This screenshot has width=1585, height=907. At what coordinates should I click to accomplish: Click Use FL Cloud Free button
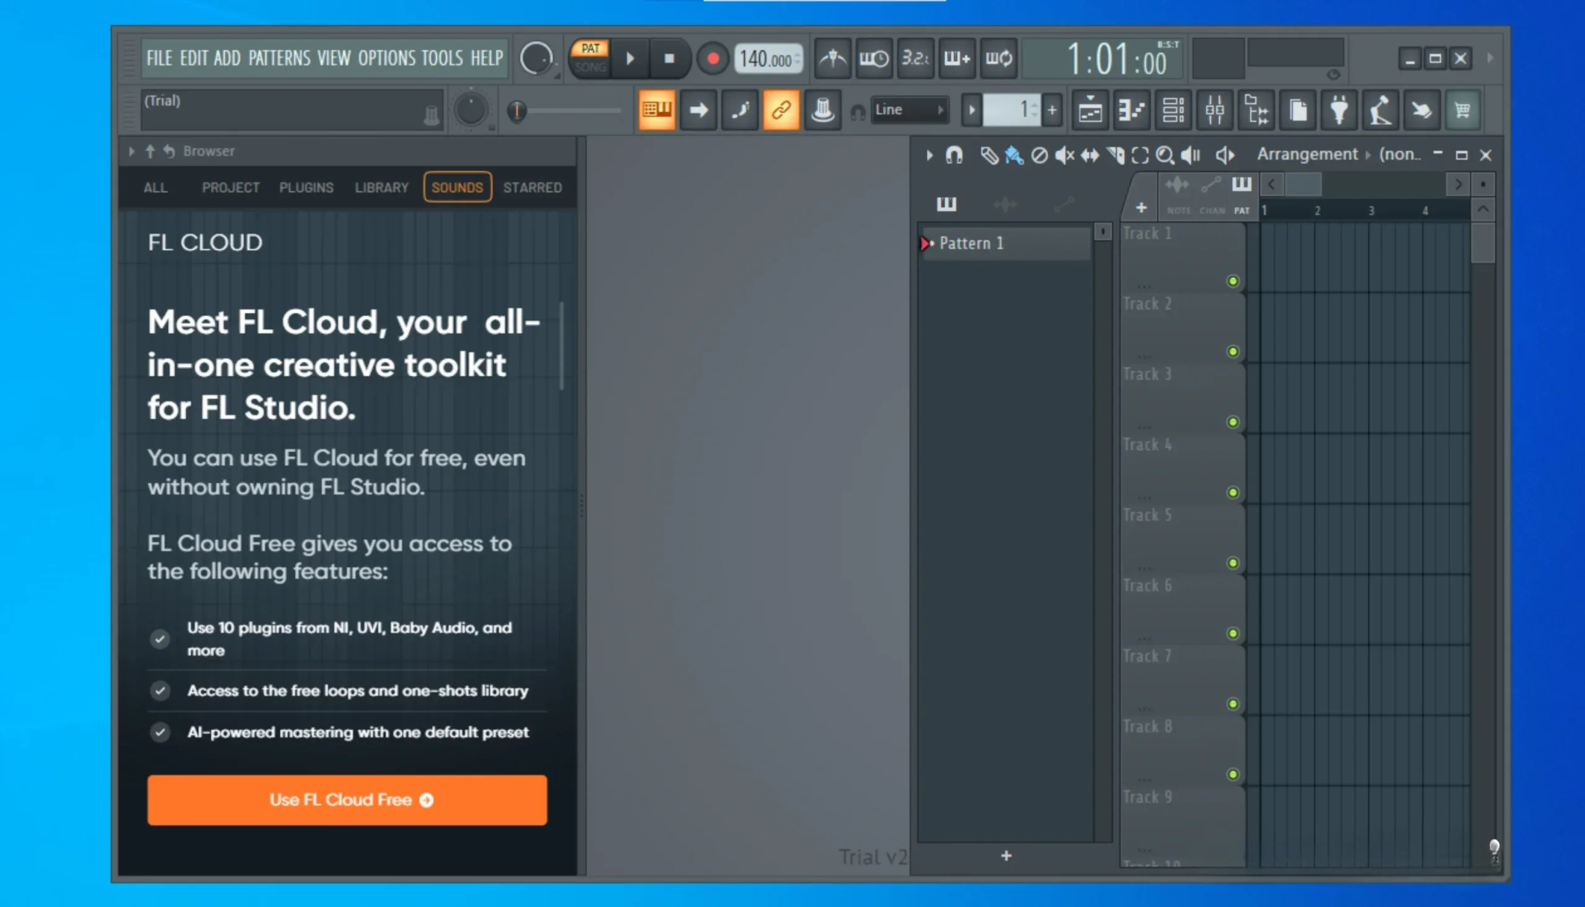[x=347, y=800]
